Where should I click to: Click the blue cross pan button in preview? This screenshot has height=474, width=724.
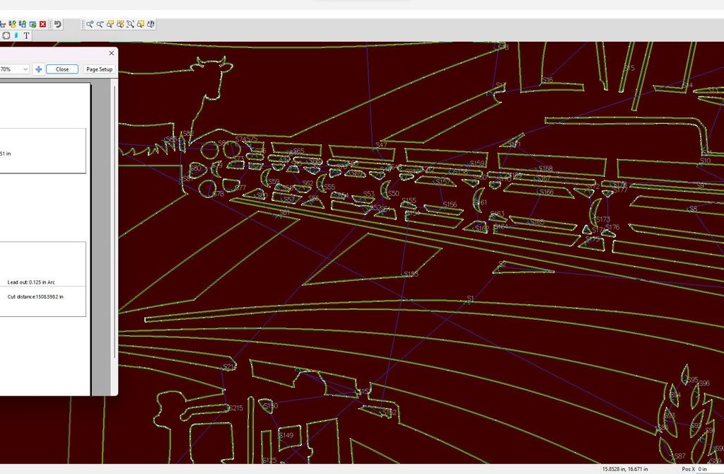pos(38,69)
